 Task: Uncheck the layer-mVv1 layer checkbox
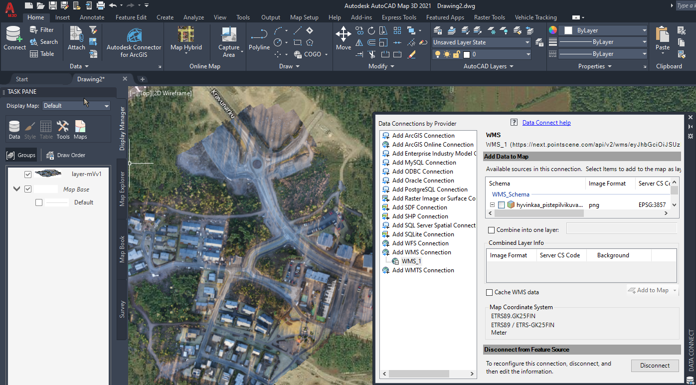(x=28, y=175)
